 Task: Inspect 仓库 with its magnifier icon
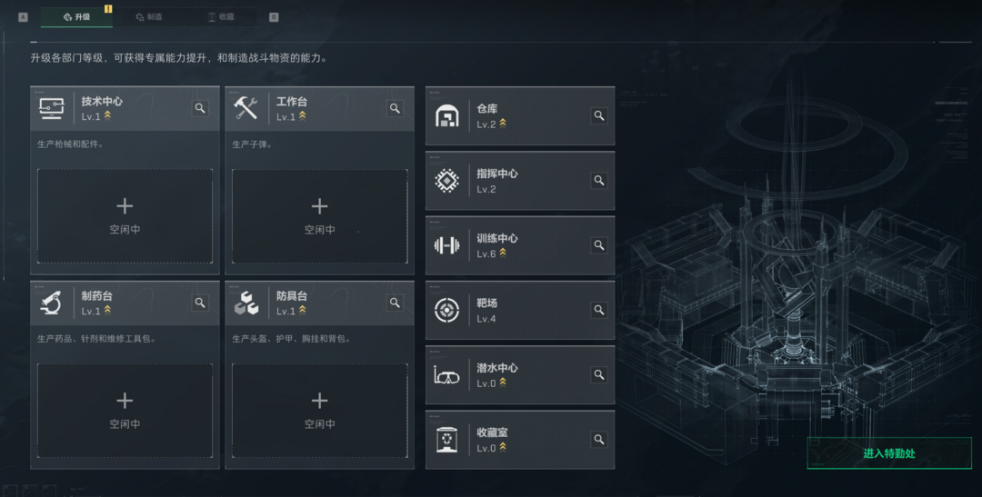(598, 115)
